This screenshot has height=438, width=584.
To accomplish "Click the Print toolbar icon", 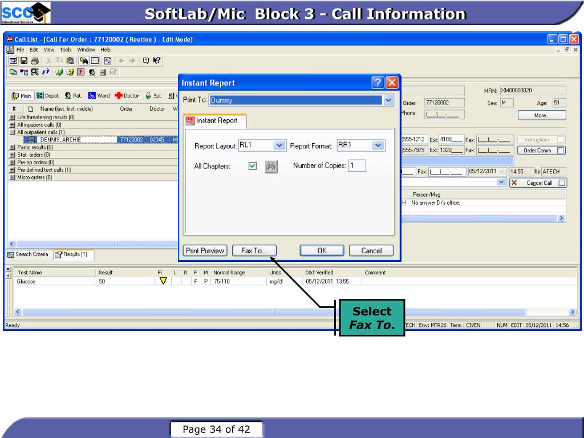I will pyautogui.click(x=35, y=60).
